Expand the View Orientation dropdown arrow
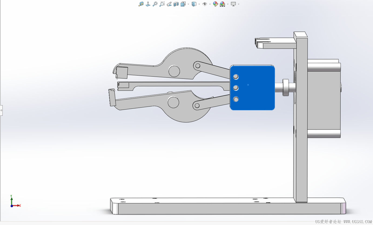The image size is (373, 225). pos(188,4)
